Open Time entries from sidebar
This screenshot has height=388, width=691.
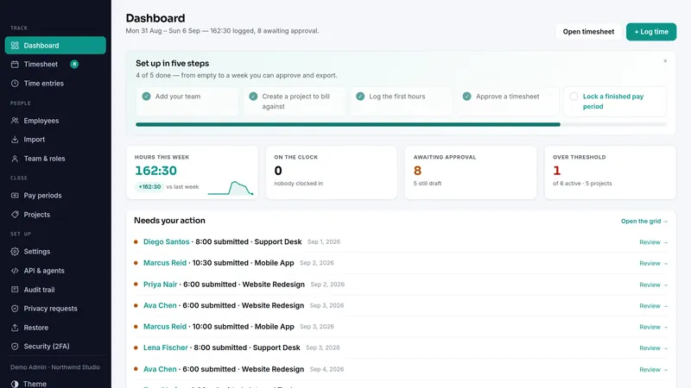tap(55, 83)
